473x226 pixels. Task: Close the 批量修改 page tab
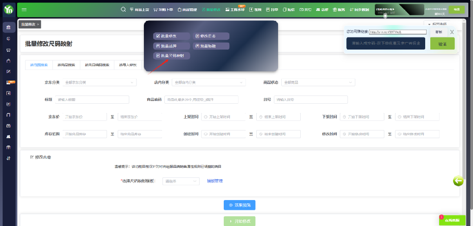[38, 24]
